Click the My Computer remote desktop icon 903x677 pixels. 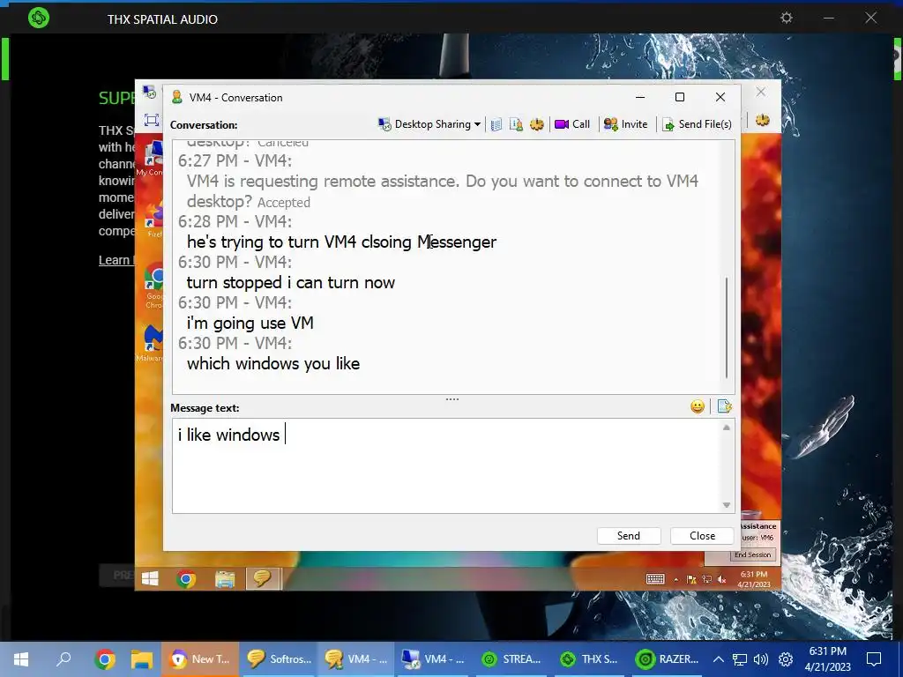coord(151,159)
